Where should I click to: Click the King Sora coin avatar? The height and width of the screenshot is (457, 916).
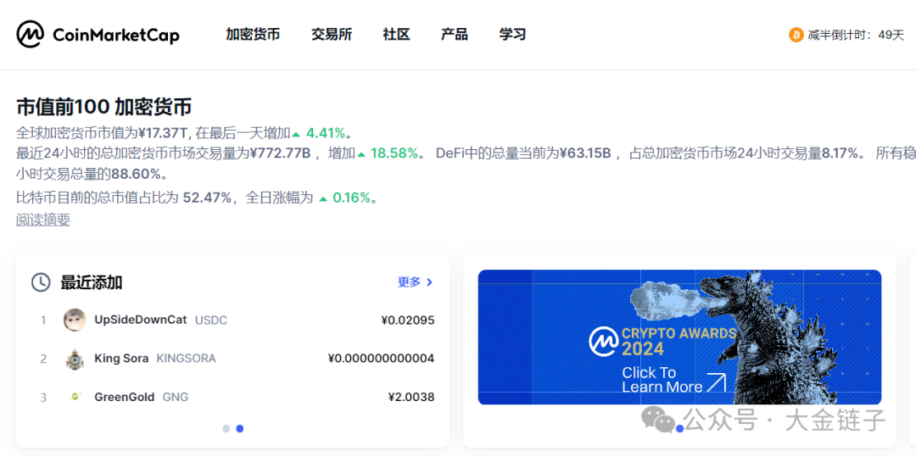click(x=75, y=359)
